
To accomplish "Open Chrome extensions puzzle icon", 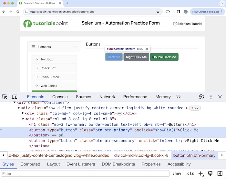I will [x=168, y=12].
